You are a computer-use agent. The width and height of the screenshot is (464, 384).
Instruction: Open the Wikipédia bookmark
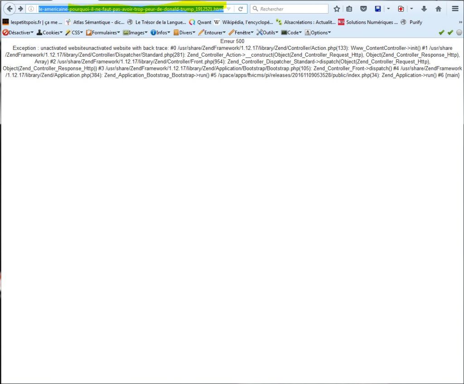[243, 22]
